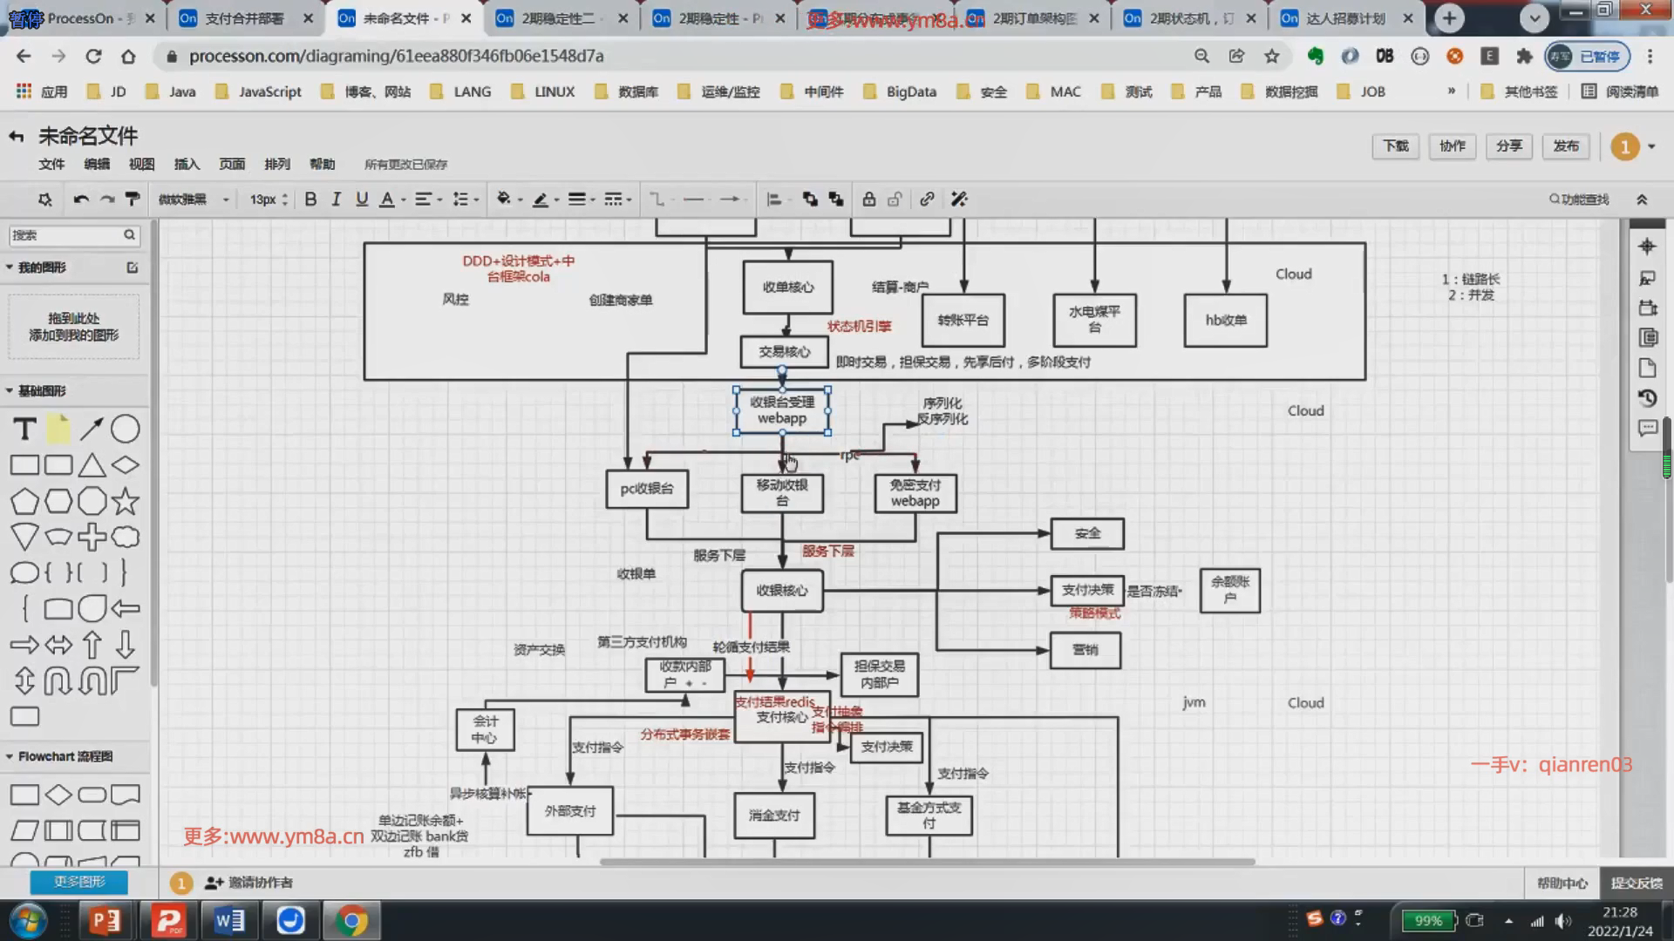
Task: Lock selected shape with the padlock icon
Action: coord(868,200)
